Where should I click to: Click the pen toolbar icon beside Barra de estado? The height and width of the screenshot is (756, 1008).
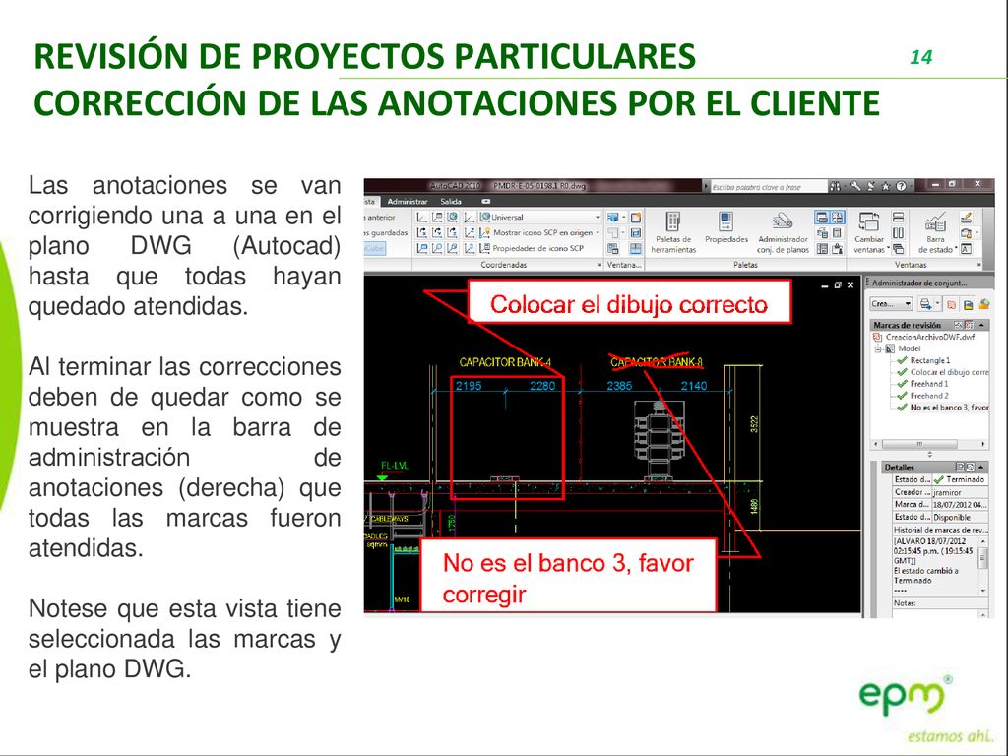coord(966,218)
